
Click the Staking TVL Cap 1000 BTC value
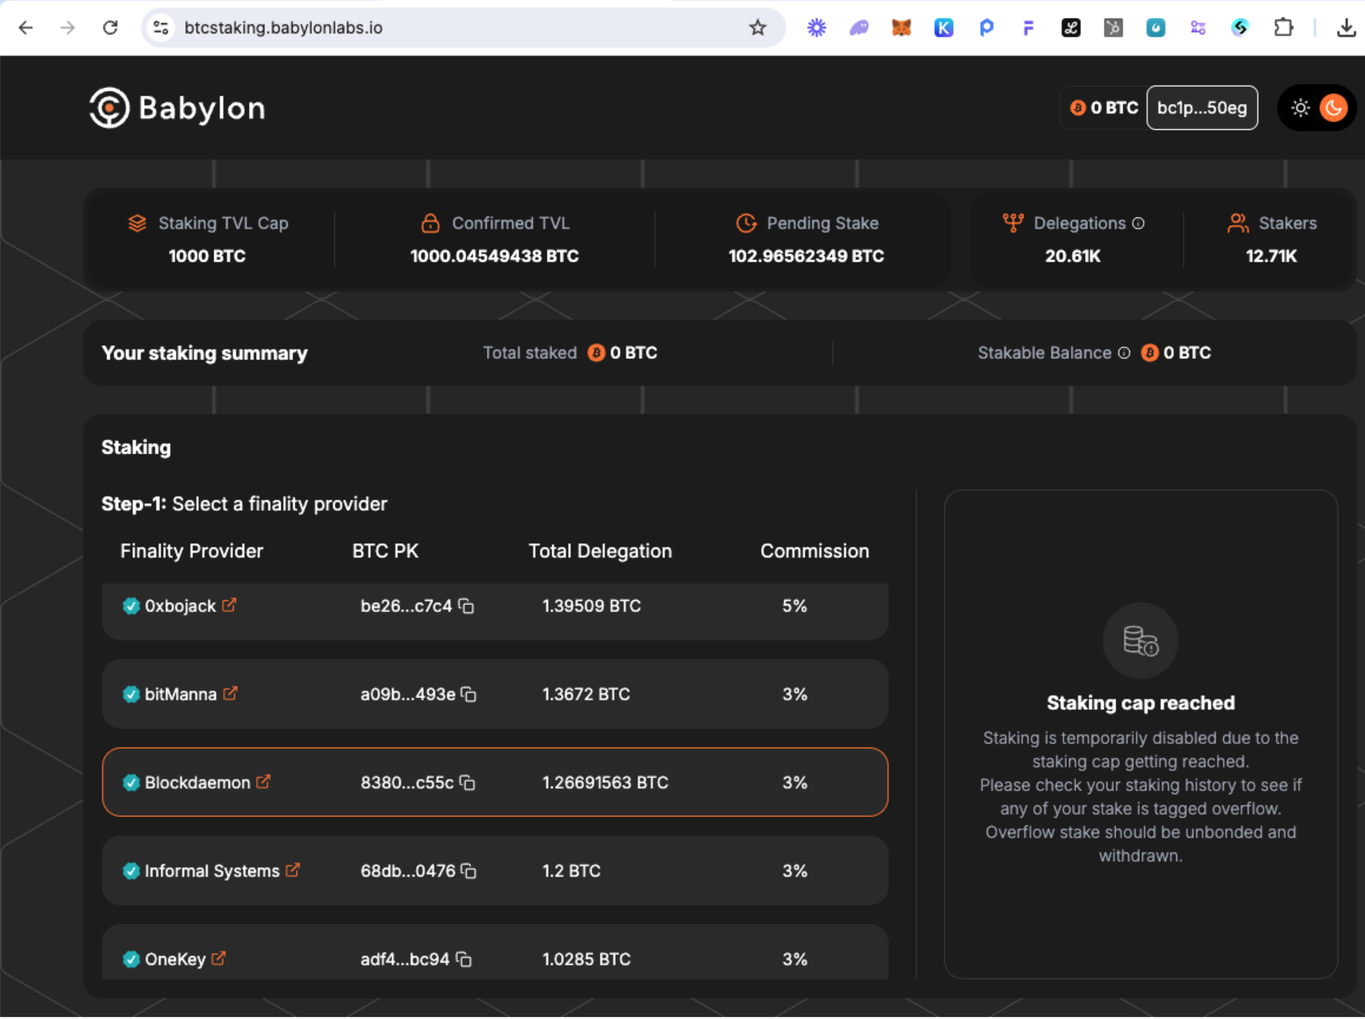(207, 256)
